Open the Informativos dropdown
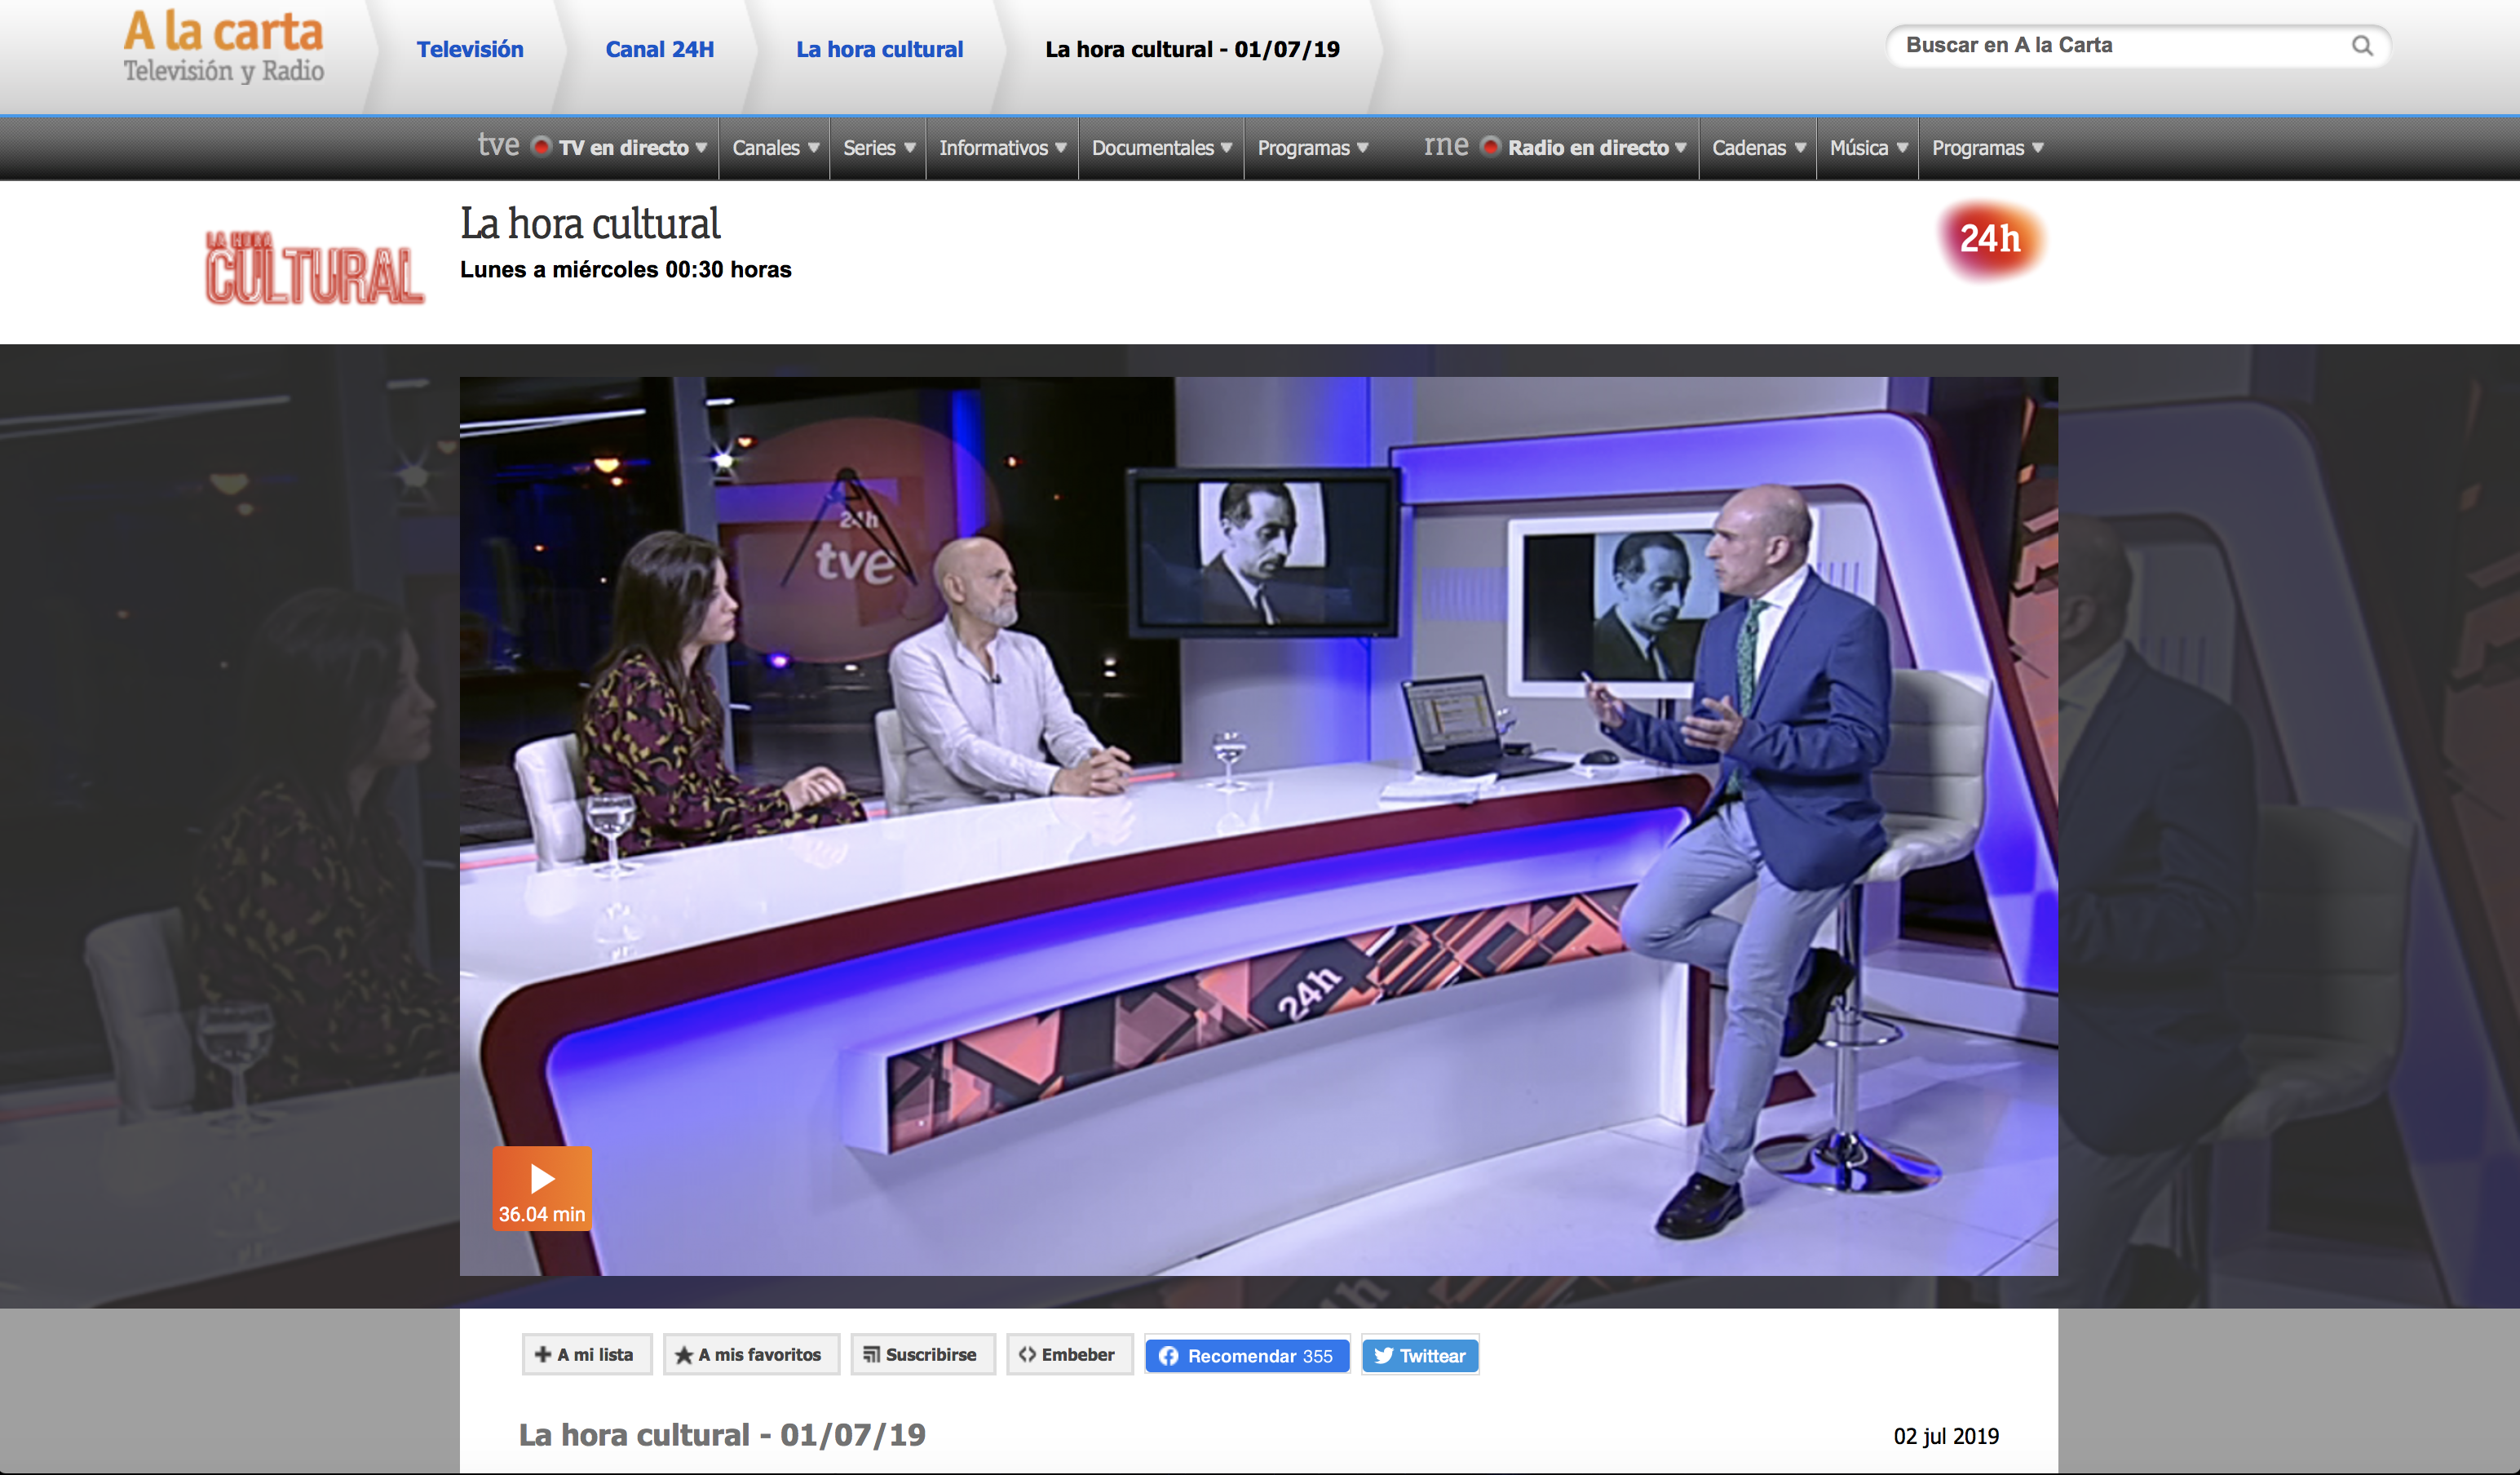The height and width of the screenshot is (1475, 2520). tap(1002, 148)
